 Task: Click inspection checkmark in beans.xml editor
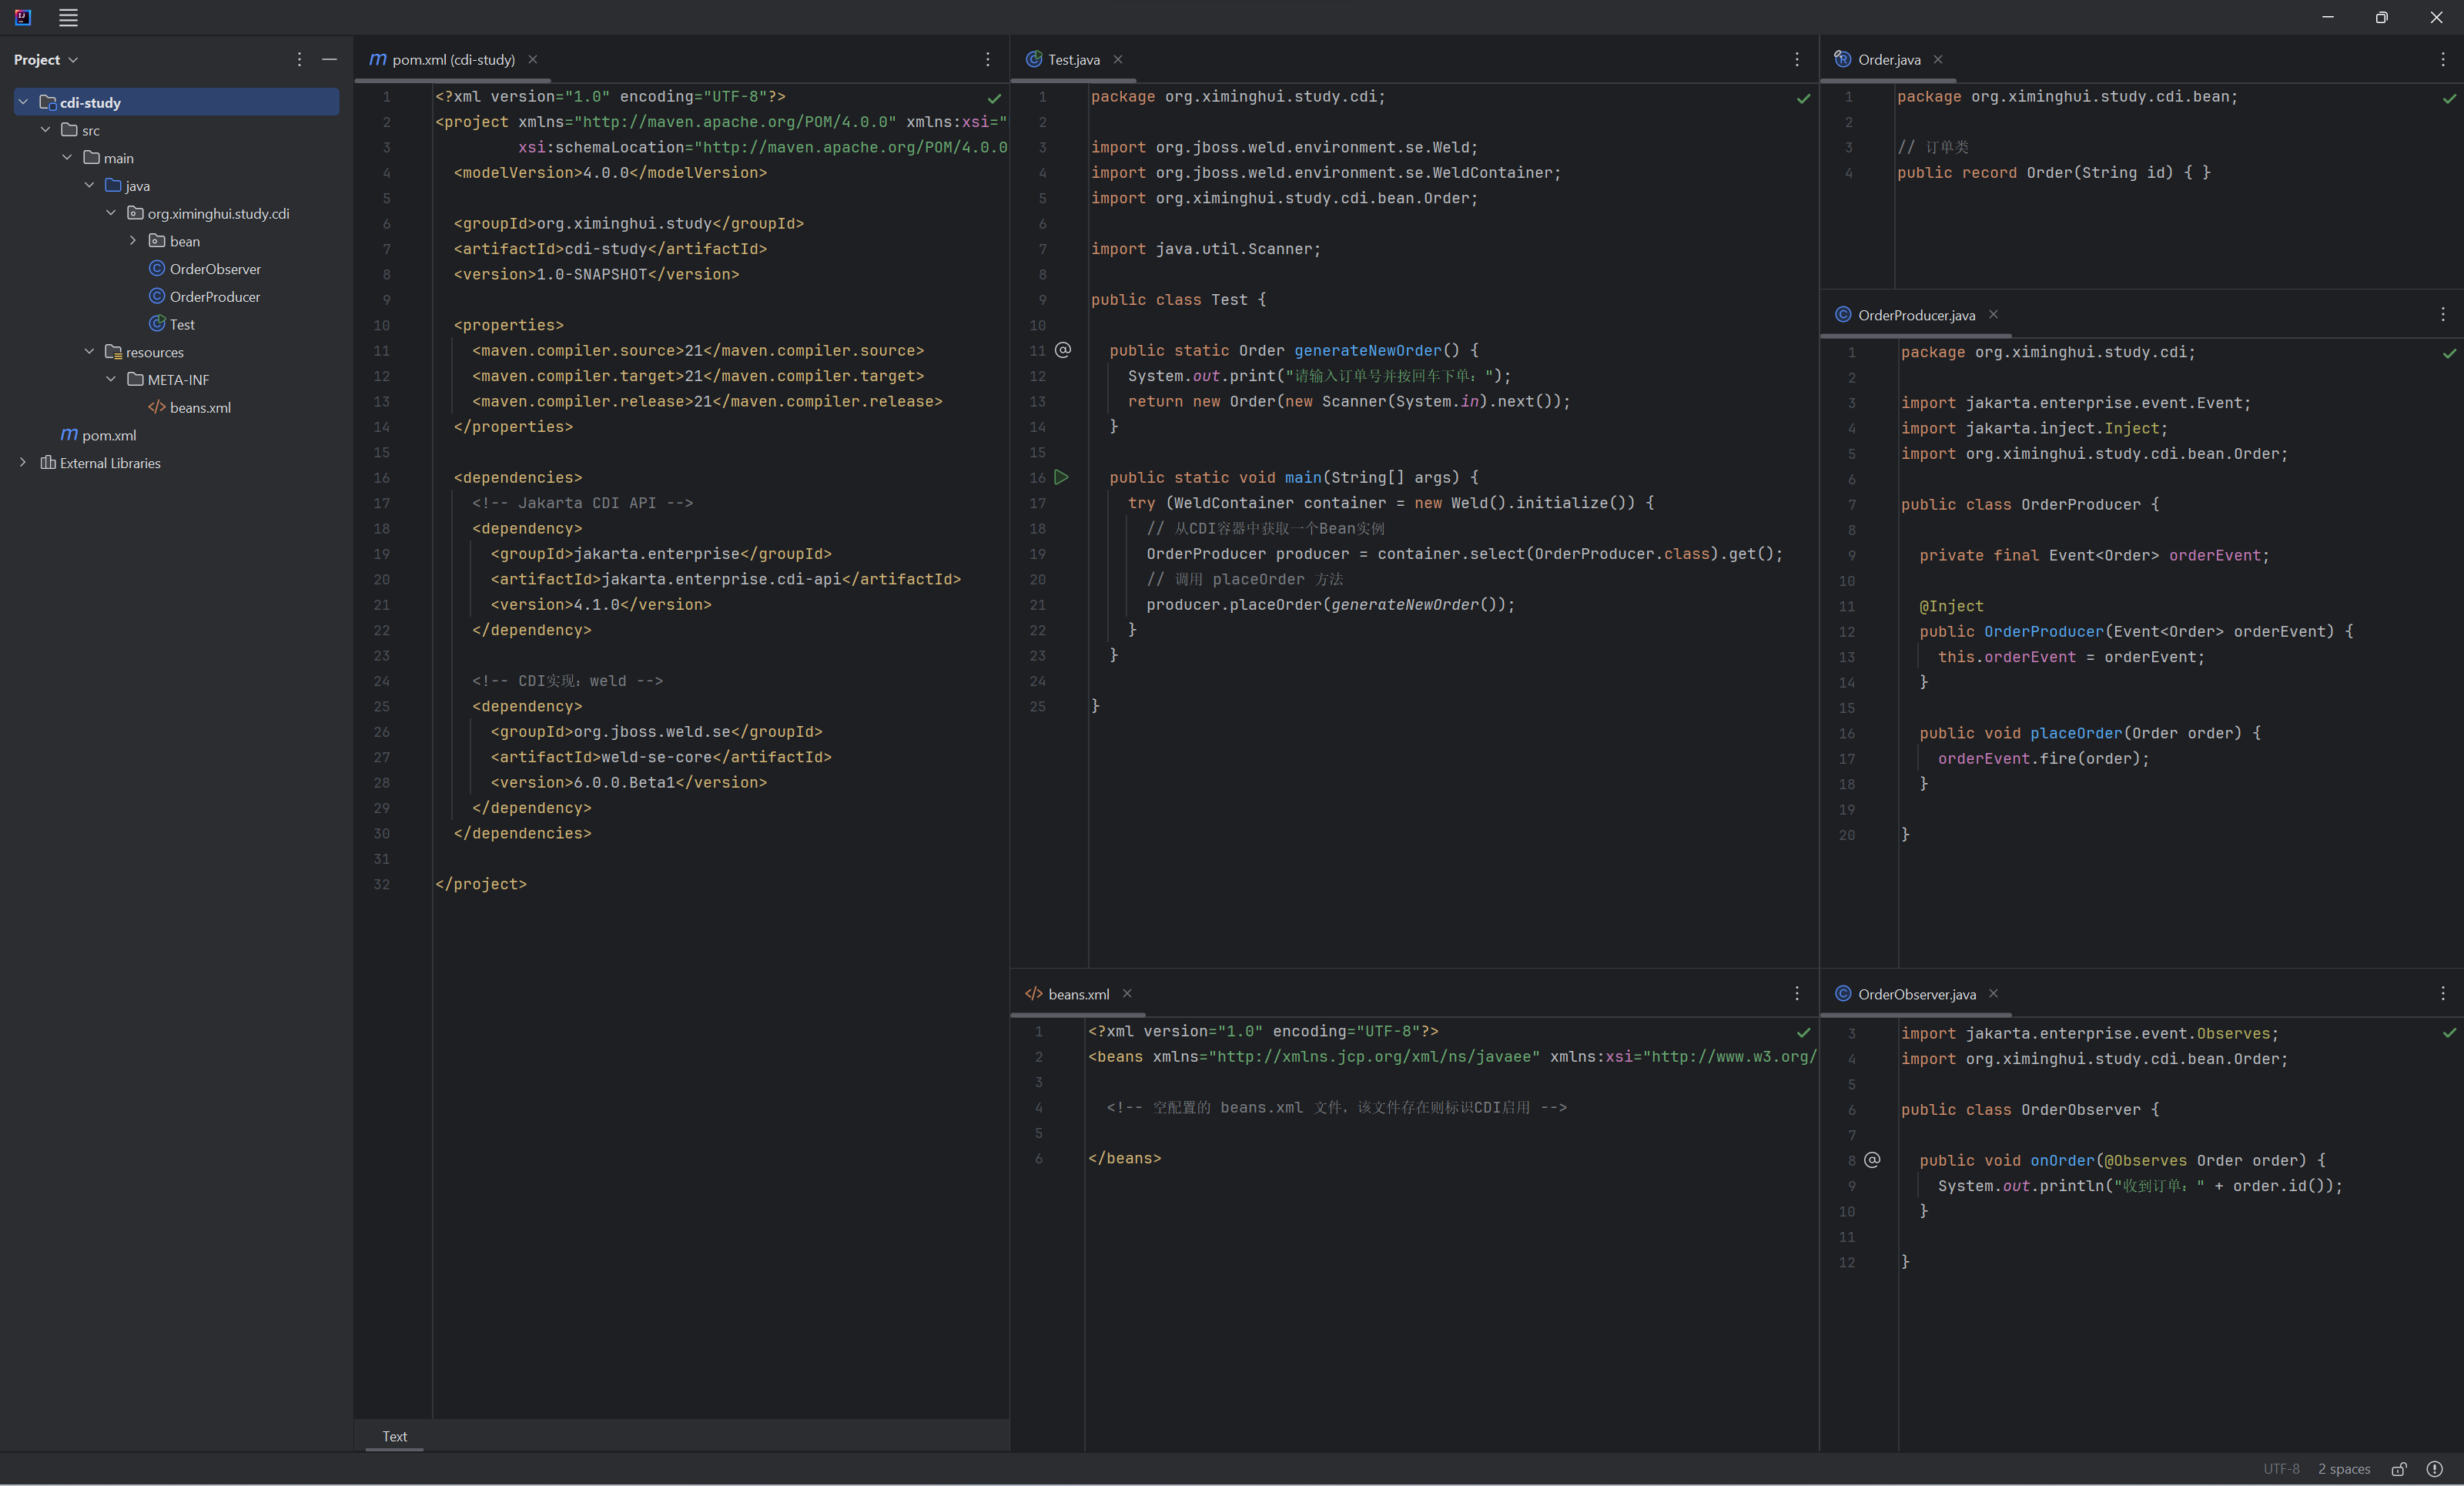click(1803, 1032)
